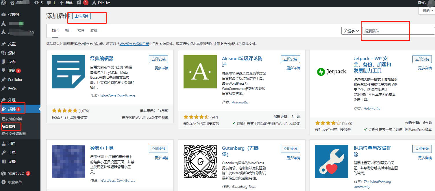Click the Jetpack logo thumbnail
The image size is (435, 191).
[332, 72]
